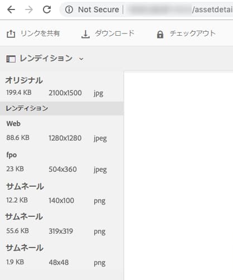Click the jpg format of オリジナル
The width and height of the screenshot is (233, 280).
click(98, 93)
